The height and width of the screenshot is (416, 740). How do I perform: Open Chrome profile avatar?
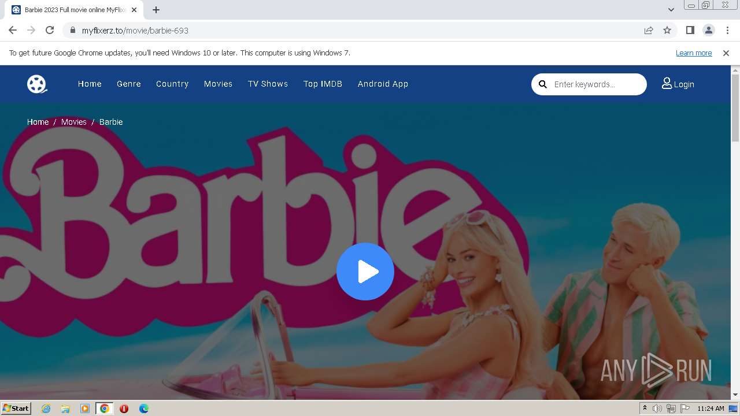point(708,30)
